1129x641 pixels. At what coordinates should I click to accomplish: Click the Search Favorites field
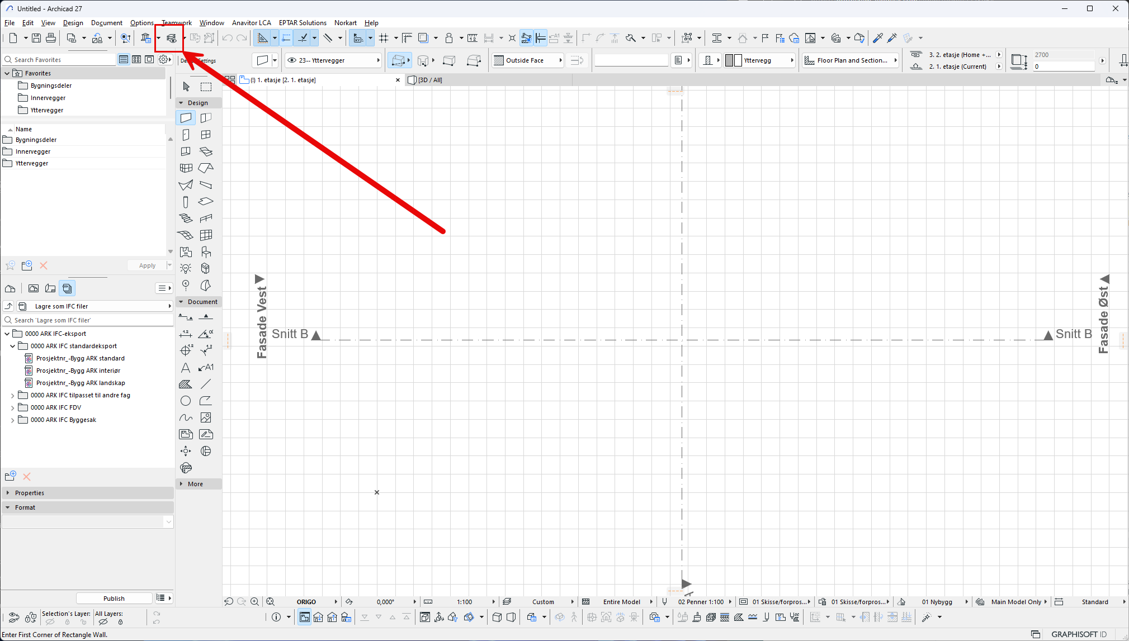pyautogui.click(x=62, y=60)
